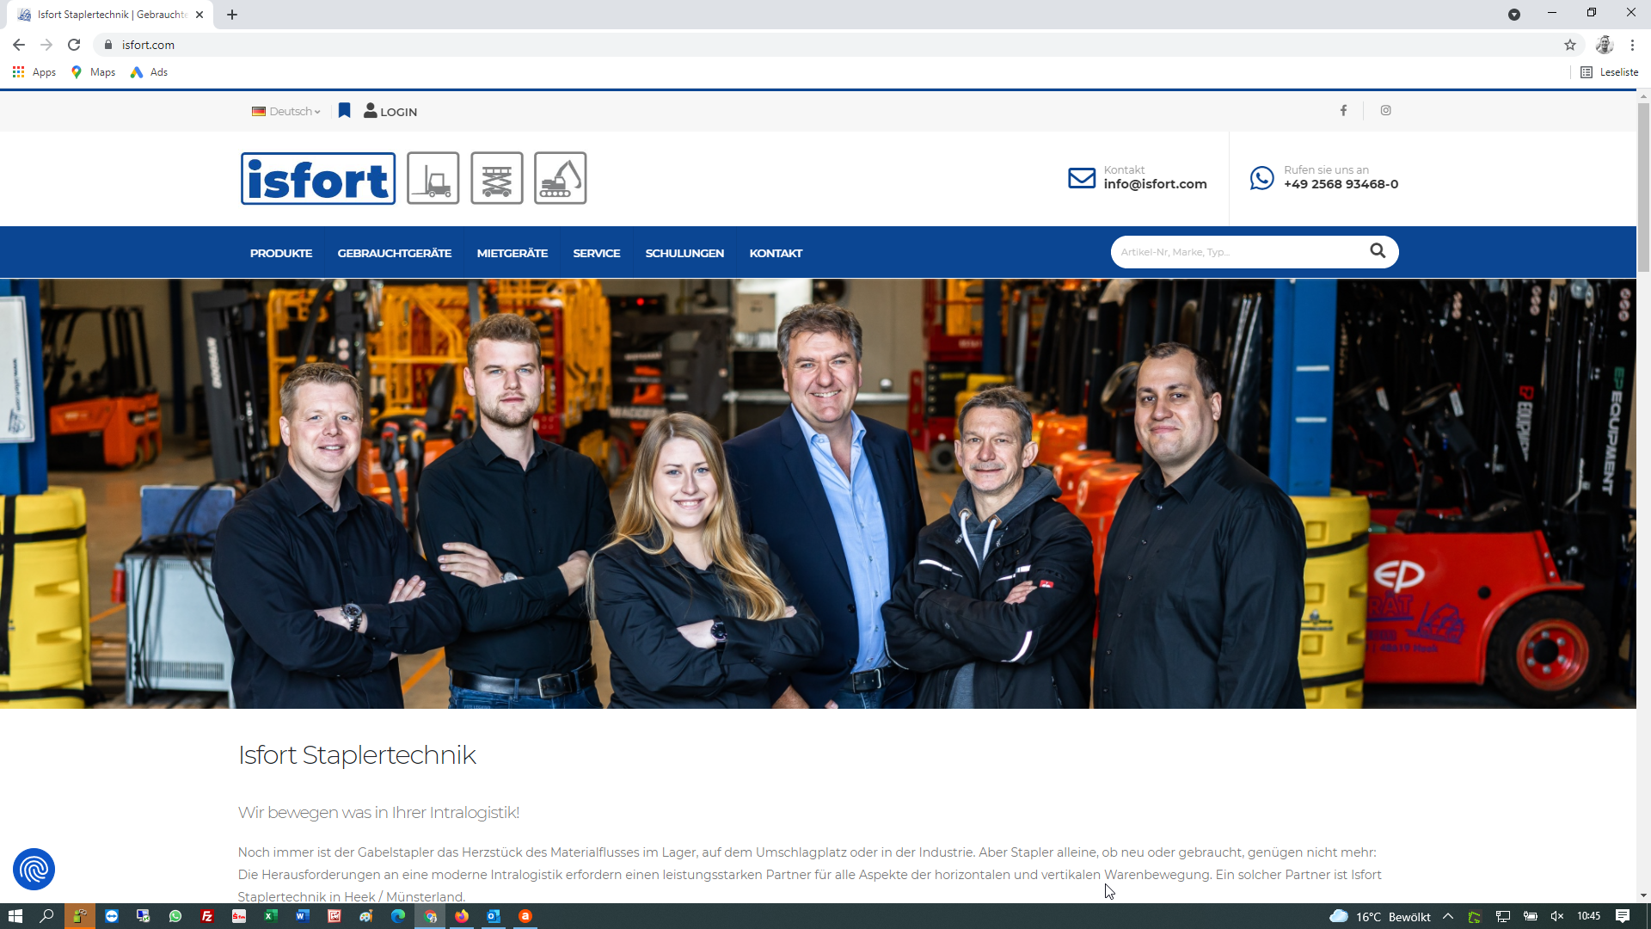Open the MIETGERÄTE menu
Screen dimensions: 1651x929
pos(512,253)
